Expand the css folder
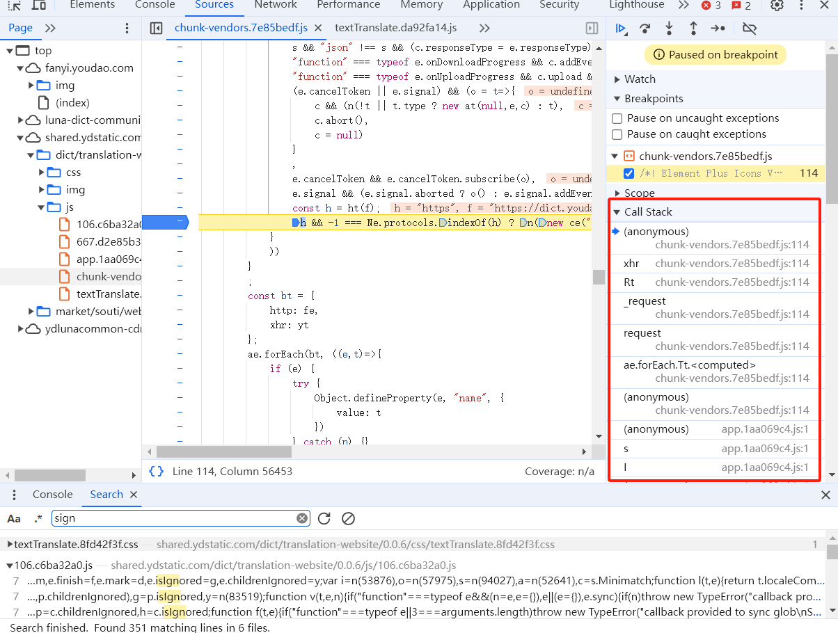838x633 pixels. tap(41, 173)
